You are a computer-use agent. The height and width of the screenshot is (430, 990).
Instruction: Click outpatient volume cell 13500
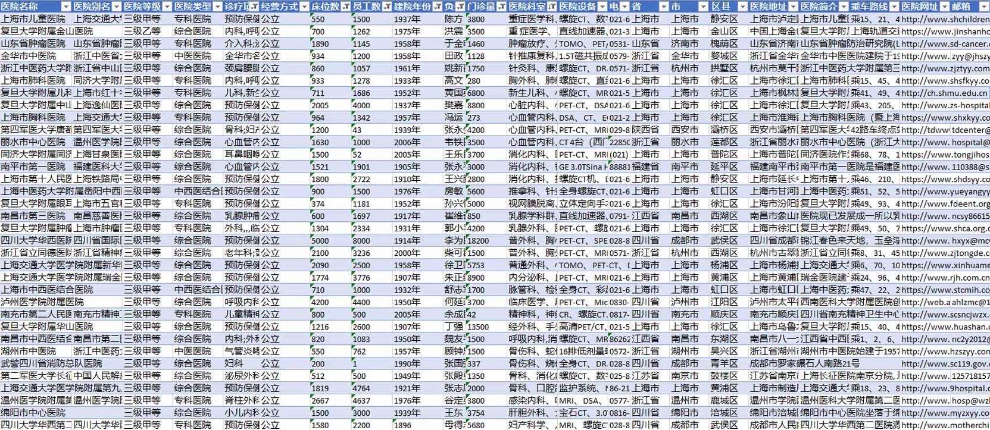(486, 327)
